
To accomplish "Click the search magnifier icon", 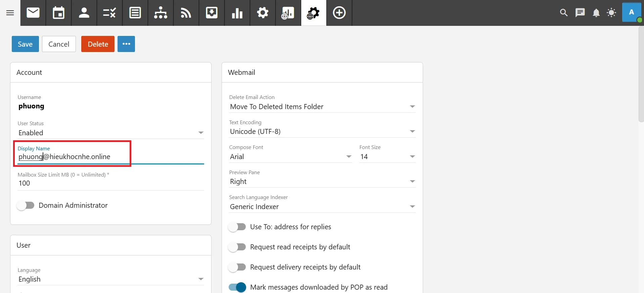I will point(564,13).
